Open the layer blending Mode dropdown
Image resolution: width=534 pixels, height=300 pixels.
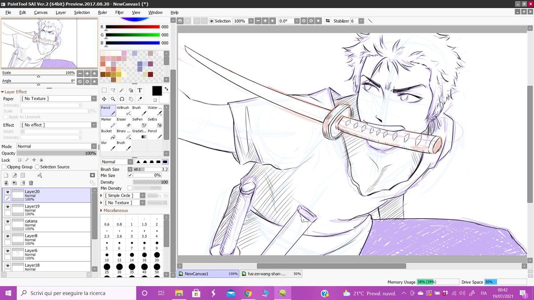pos(94,146)
